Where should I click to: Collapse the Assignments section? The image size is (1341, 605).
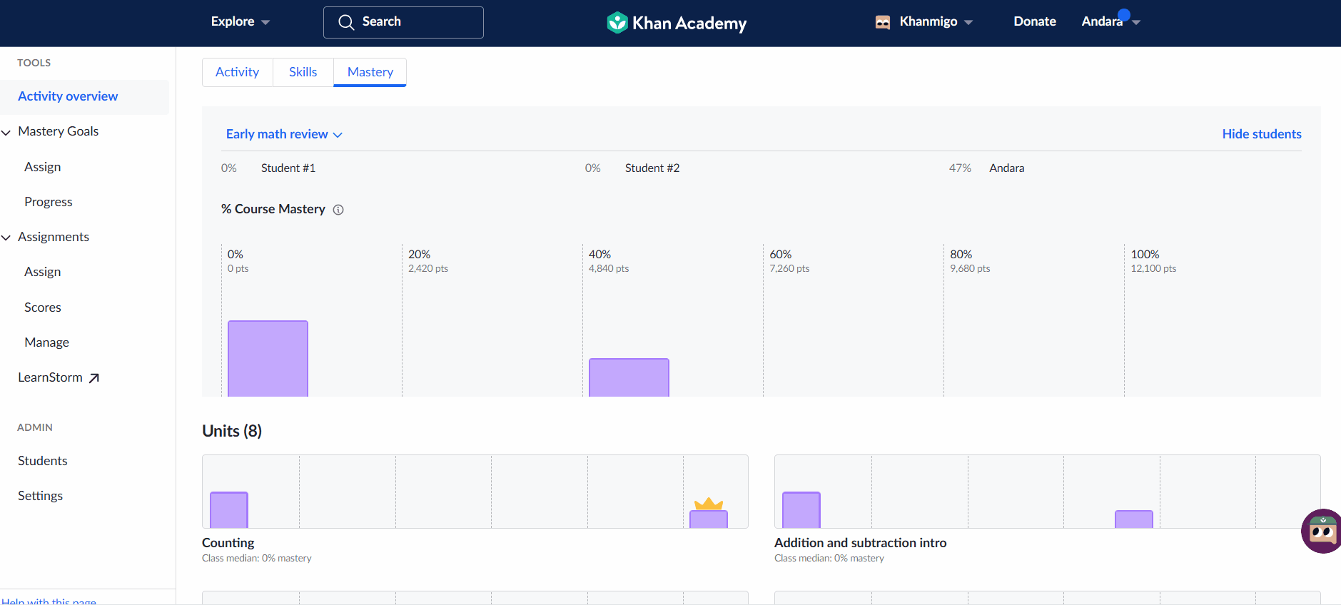point(6,238)
